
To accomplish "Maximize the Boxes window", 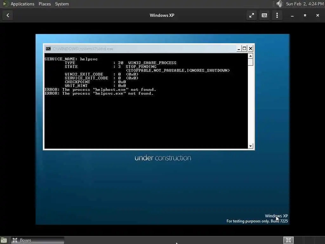I will (305, 15).
